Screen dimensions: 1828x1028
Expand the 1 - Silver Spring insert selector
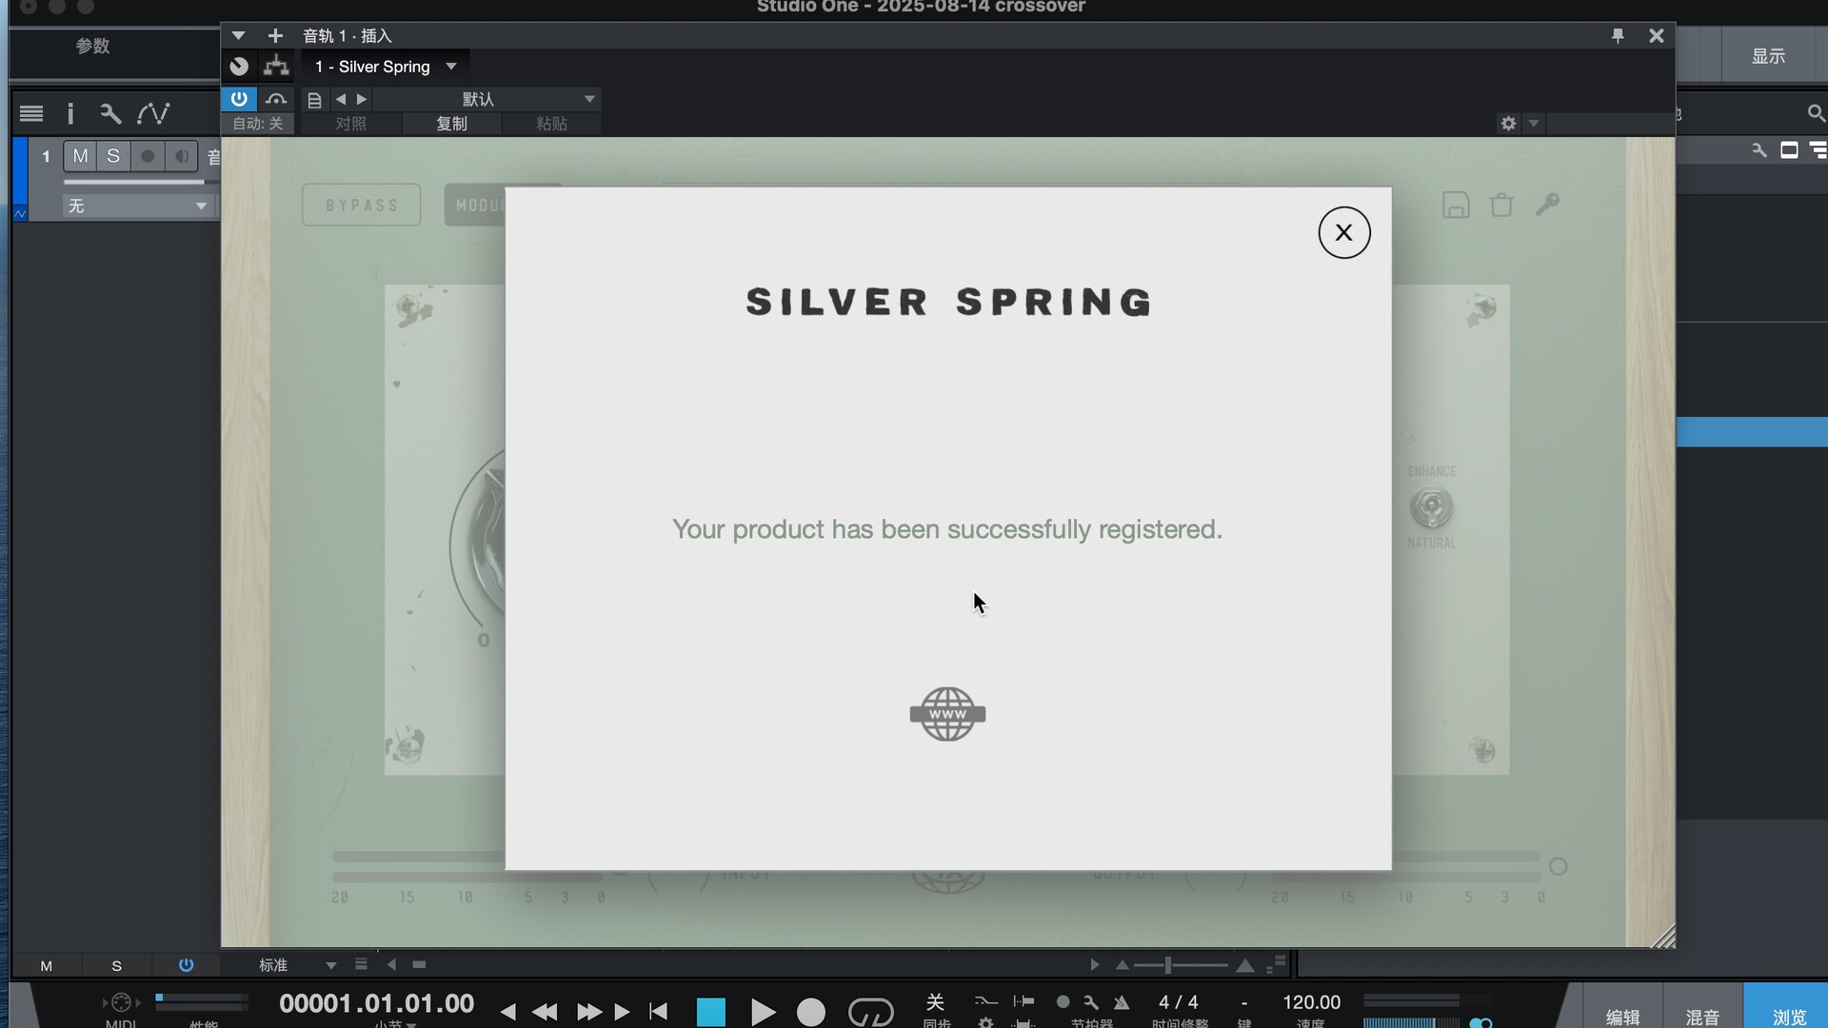[x=387, y=67]
